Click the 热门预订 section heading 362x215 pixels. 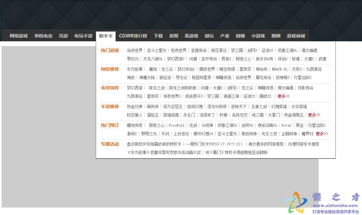click(x=110, y=125)
